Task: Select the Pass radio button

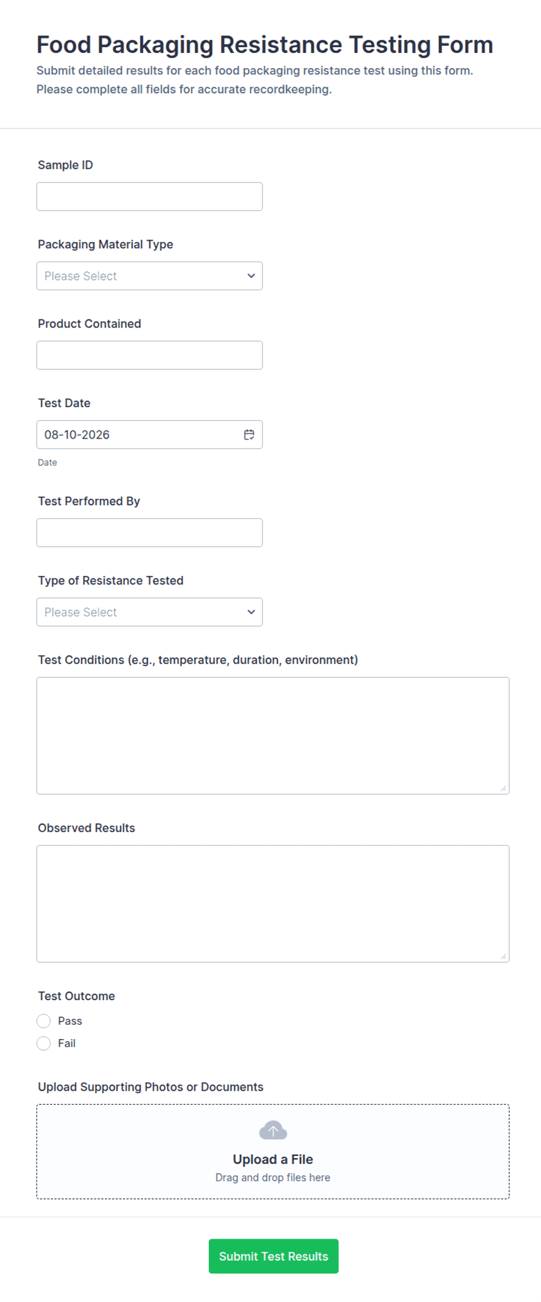Action: pos(44,1021)
